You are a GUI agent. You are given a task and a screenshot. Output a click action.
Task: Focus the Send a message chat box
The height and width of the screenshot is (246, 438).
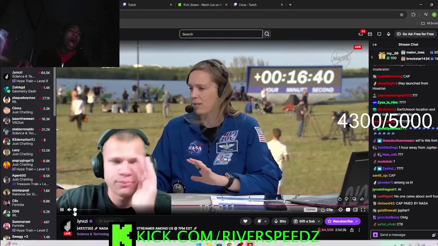click(404, 235)
